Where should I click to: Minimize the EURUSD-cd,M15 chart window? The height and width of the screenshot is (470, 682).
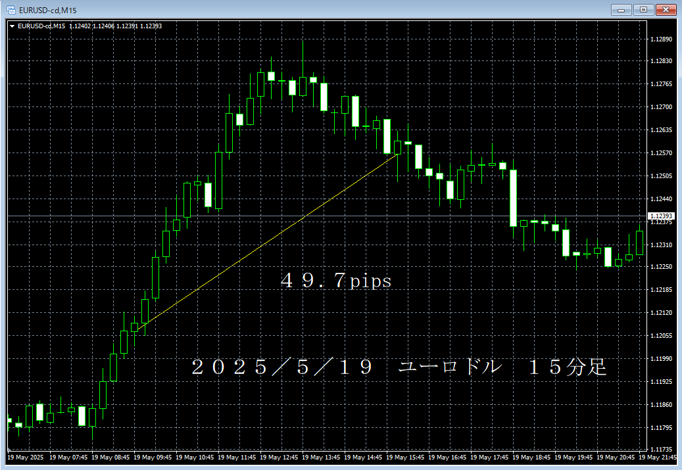[621, 10]
